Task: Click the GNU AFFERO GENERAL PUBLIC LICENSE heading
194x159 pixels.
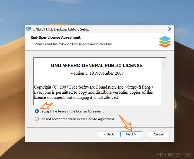Action: pos(97,66)
